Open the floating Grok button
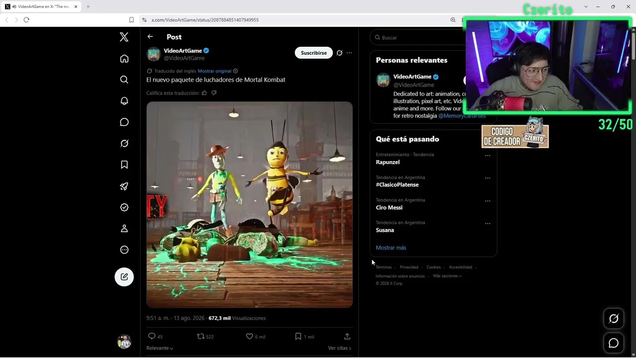Image resolution: width=636 pixels, height=358 pixels. [x=614, y=319]
